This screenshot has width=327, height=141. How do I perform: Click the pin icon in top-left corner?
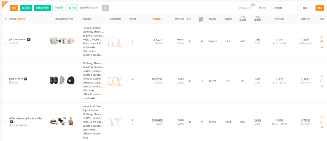(x=5, y=4)
